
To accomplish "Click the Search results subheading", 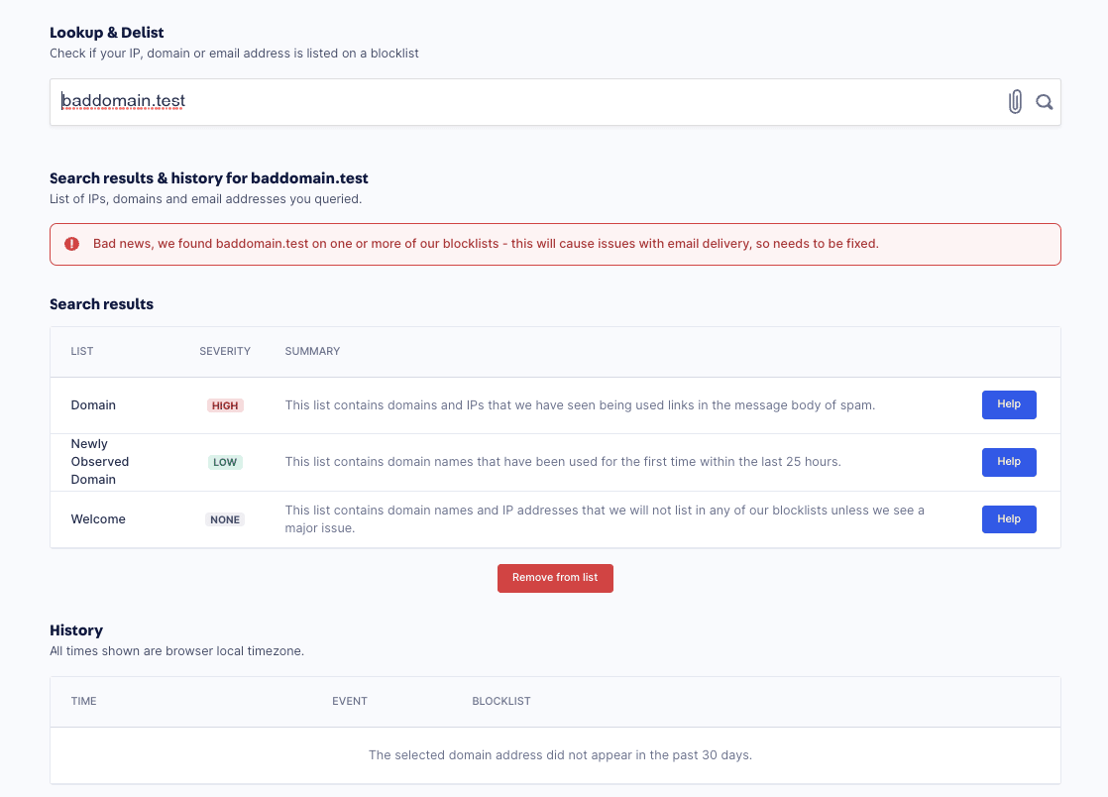I will (x=101, y=303).
